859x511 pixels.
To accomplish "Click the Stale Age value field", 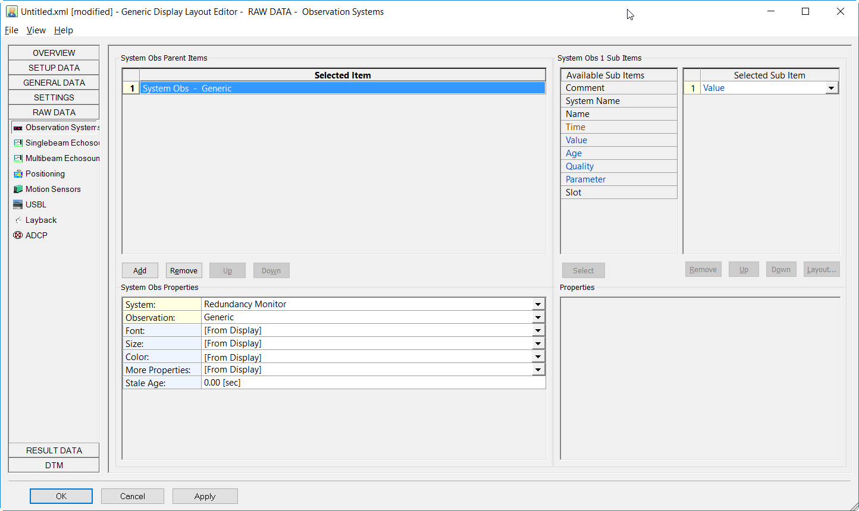I will coord(373,383).
